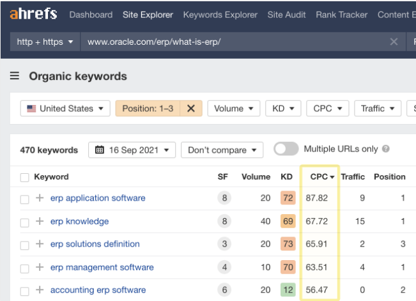Screen dimensions: 416x301
Task: Sort by the KD column header
Action: (286, 177)
